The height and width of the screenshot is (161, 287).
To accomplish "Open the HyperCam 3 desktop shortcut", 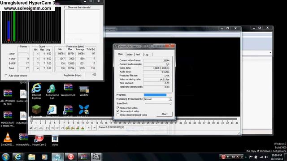I will 39,140.
